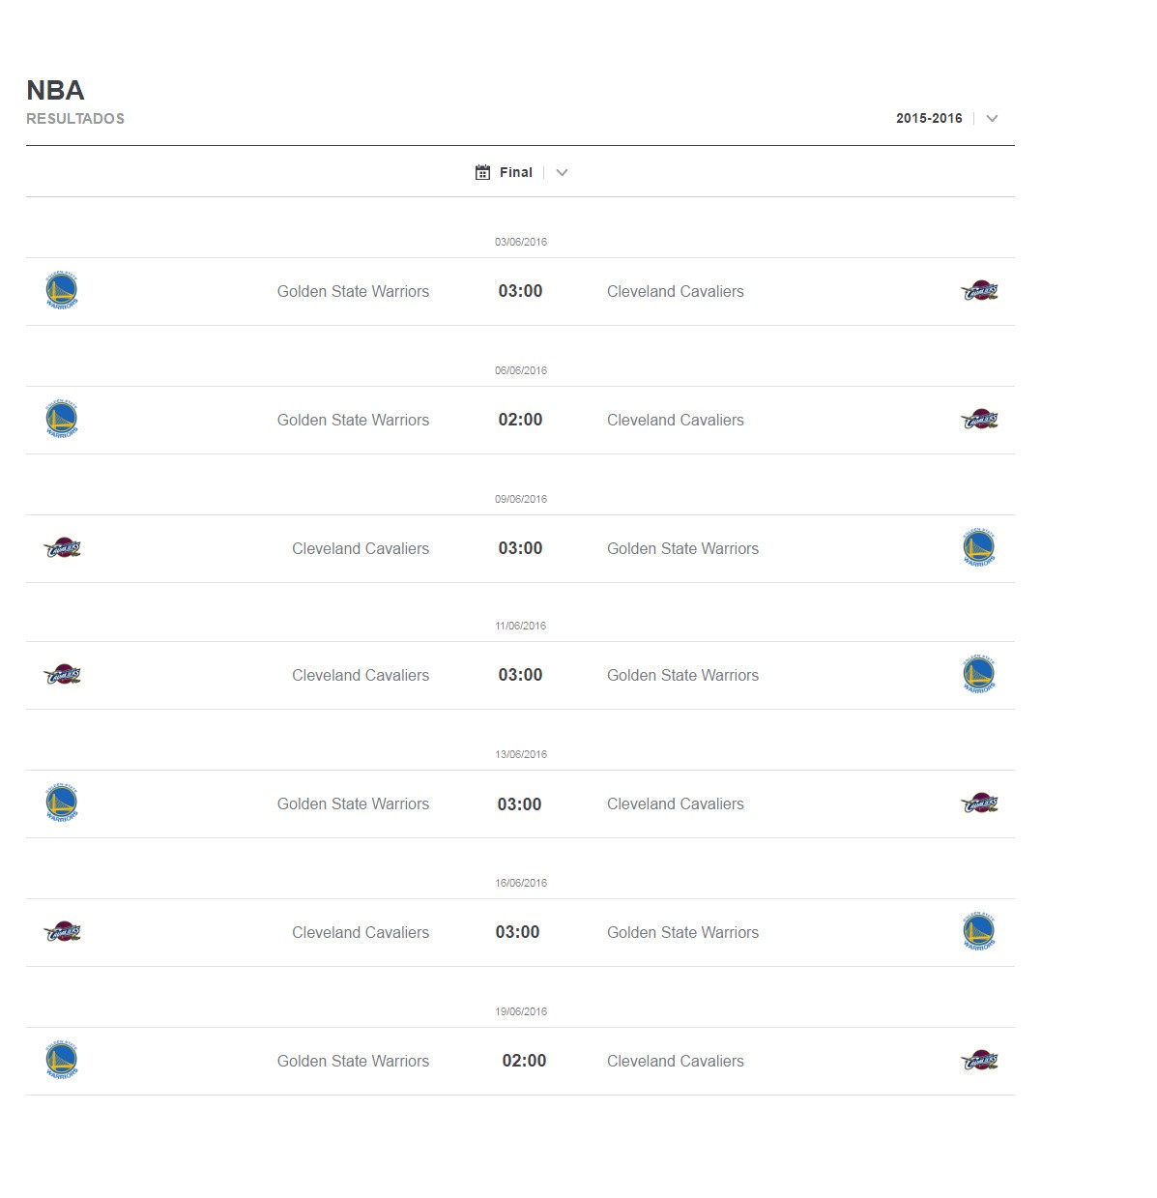The image size is (1157, 1198).
Task: Open Golden State Warriors link in 03/06/2016 game
Action: point(353,291)
